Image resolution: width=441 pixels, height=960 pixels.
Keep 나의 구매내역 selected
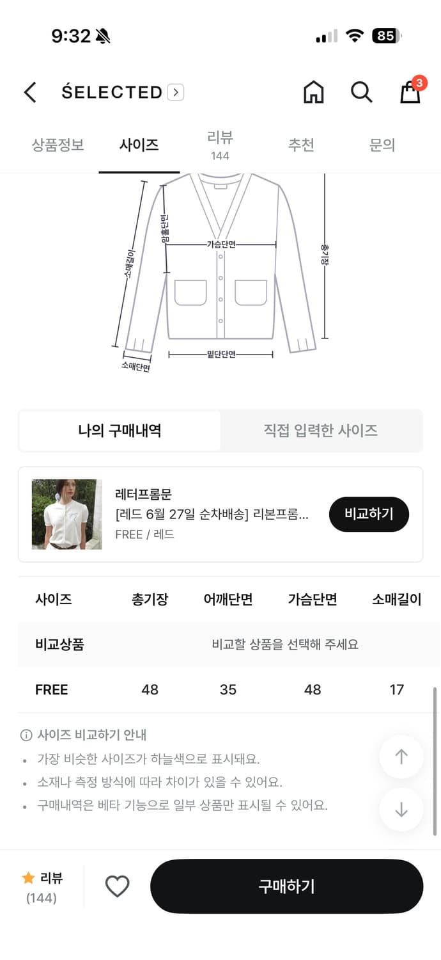119,431
